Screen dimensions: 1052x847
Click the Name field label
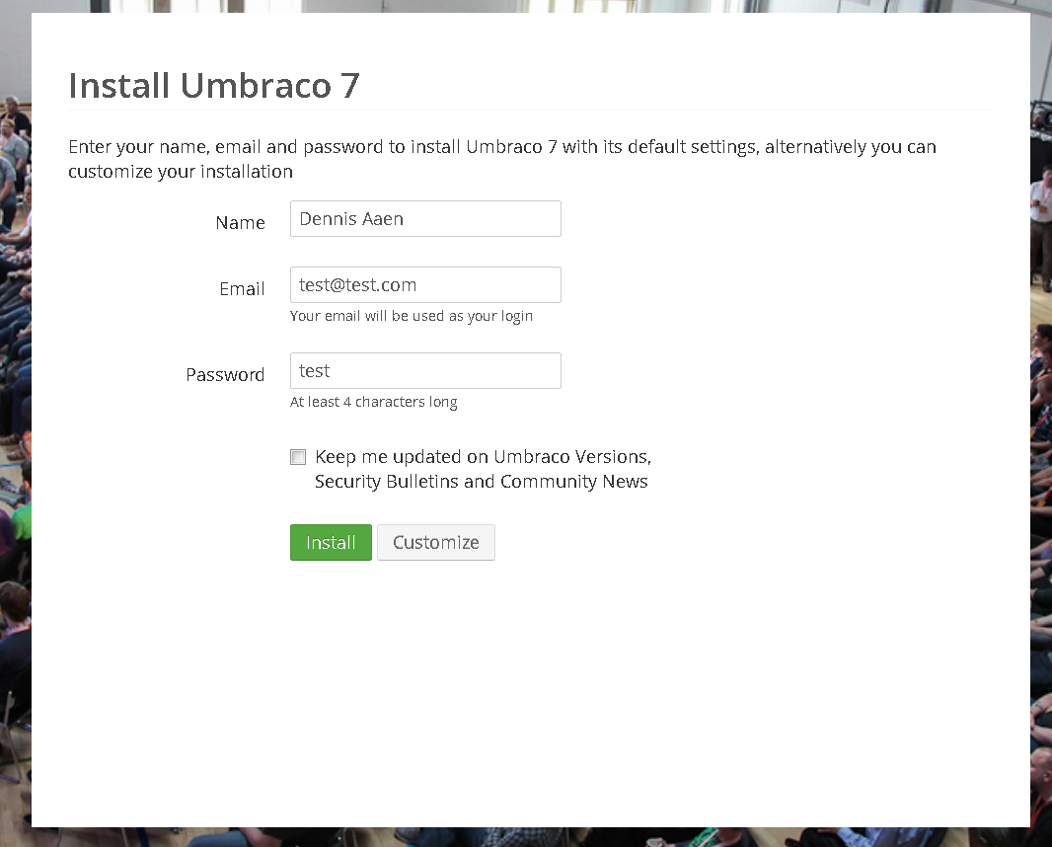point(240,223)
